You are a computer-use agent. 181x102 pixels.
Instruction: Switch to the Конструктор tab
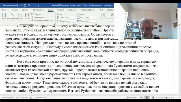(38, 10)
